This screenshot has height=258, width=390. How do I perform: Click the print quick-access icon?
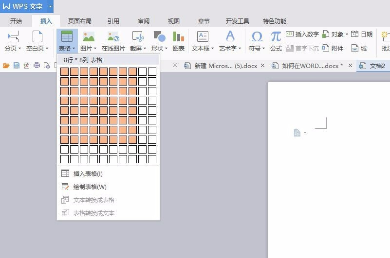coord(37,66)
